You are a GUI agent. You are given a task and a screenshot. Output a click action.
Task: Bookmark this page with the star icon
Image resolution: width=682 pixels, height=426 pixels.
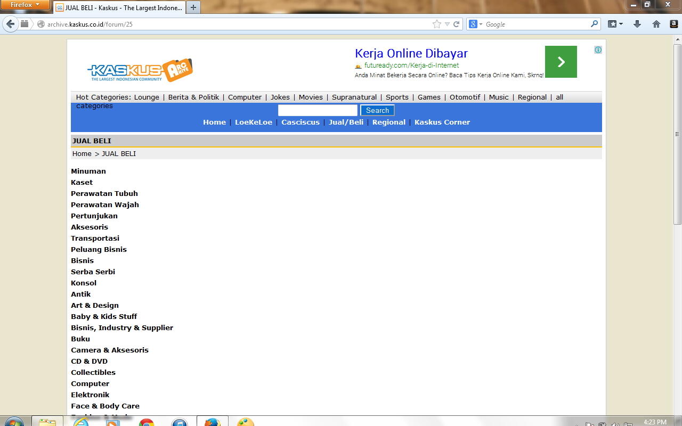click(437, 24)
